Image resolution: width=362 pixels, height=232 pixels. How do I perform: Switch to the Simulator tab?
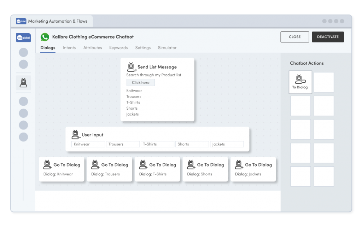click(x=167, y=48)
